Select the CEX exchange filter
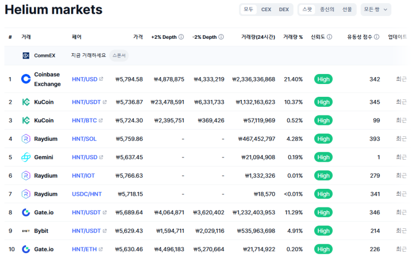This screenshot has width=411, height=258. (266, 10)
